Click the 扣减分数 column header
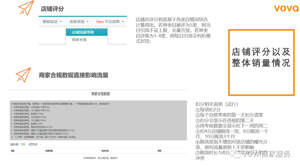Viewport: 300px width, 167px height. (49, 150)
